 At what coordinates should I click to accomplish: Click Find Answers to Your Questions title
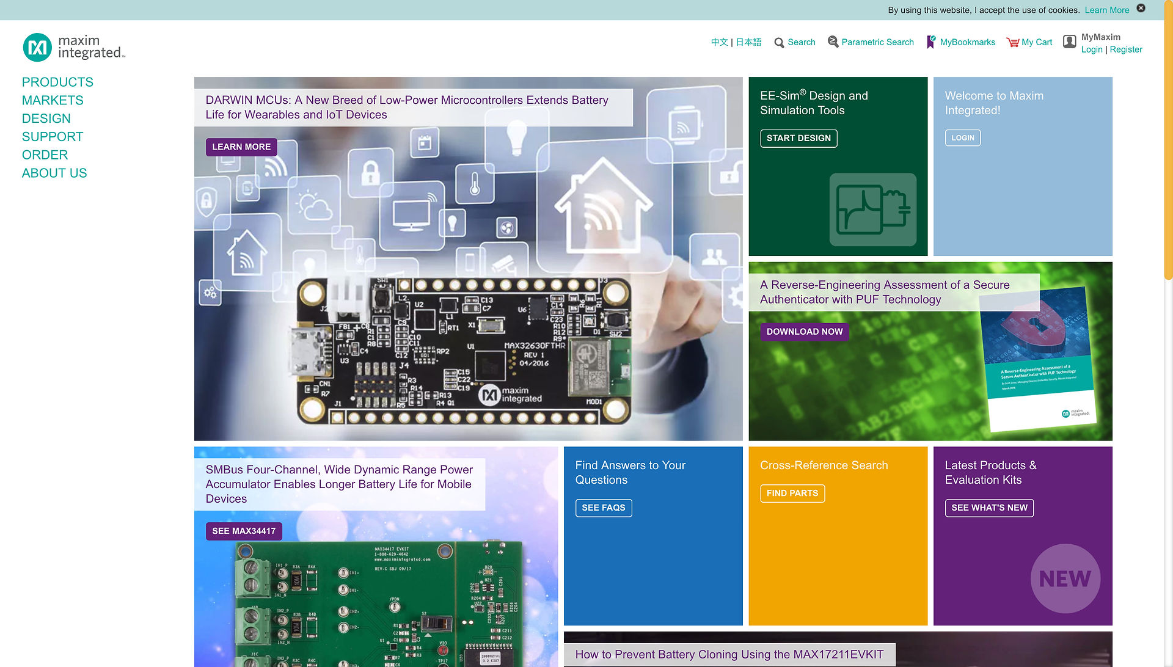[x=630, y=473]
